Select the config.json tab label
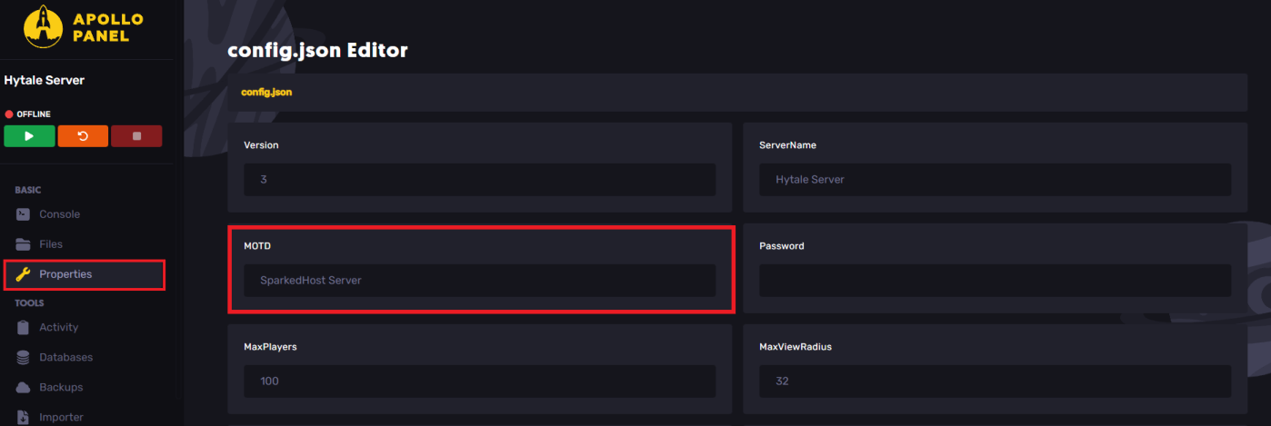The height and width of the screenshot is (426, 1271). pyautogui.click(x=266, y=93)
